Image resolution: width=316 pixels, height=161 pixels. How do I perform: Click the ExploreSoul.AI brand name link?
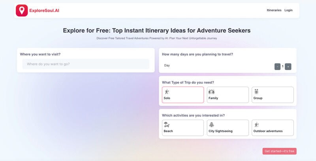click(44, 10)
